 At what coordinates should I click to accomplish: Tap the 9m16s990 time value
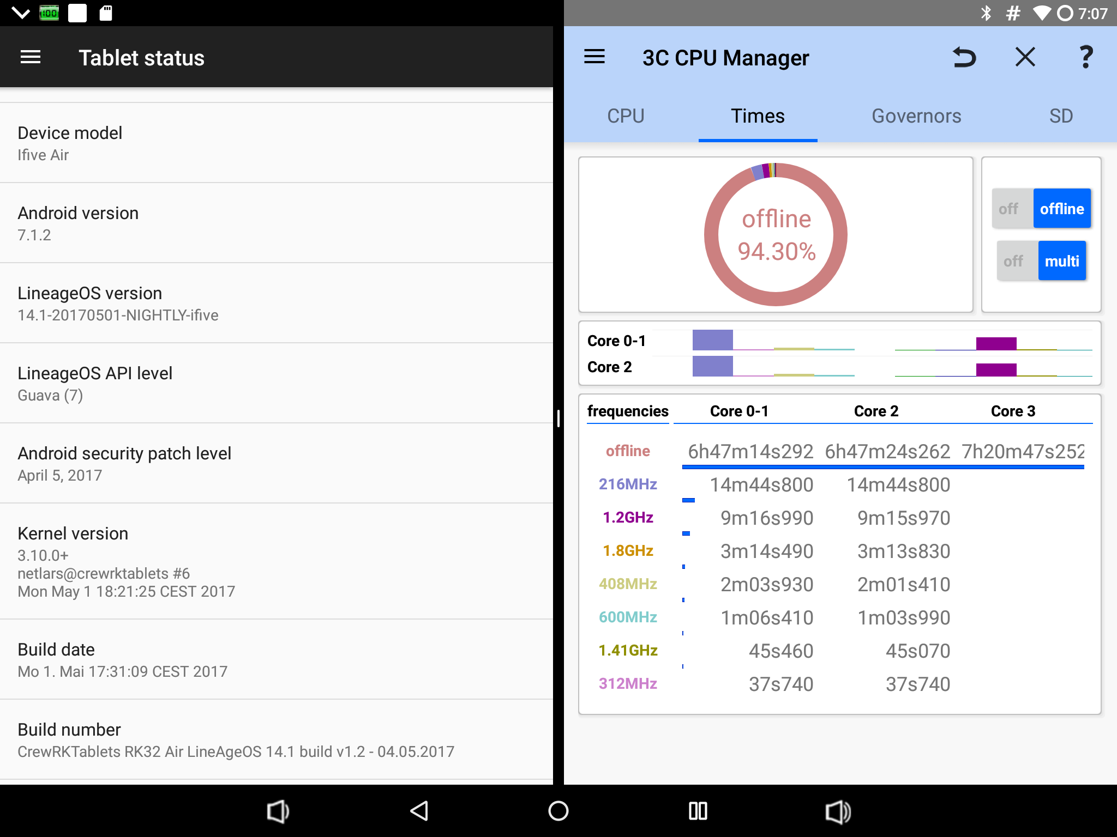[767, 518]
